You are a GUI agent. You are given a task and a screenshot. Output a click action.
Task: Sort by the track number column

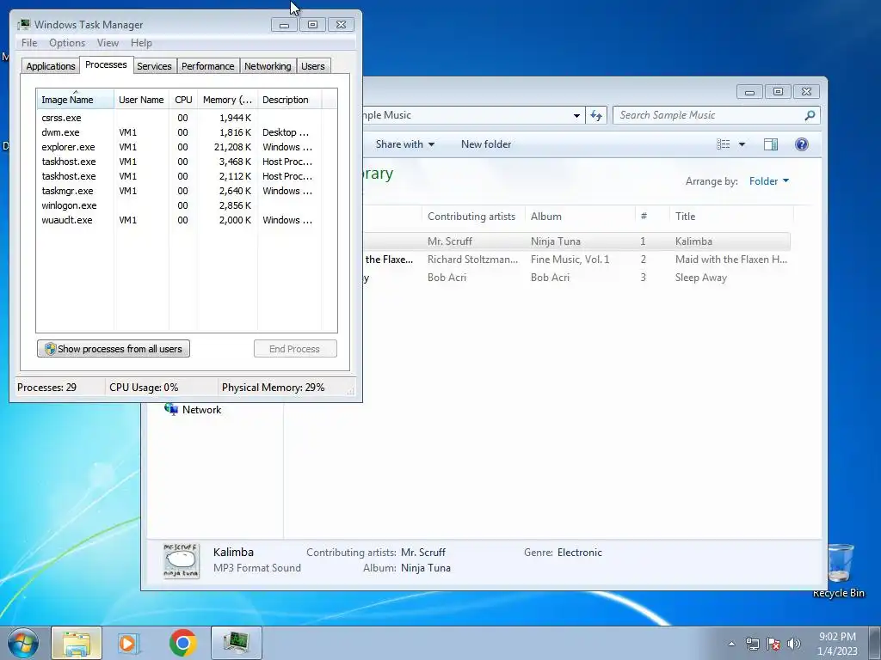click(x=652, y=216)
